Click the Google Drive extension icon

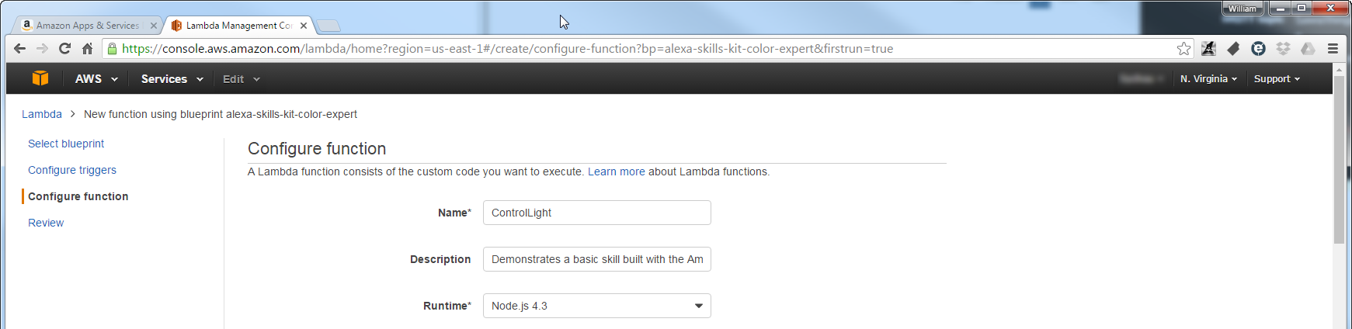(1308, 48)
